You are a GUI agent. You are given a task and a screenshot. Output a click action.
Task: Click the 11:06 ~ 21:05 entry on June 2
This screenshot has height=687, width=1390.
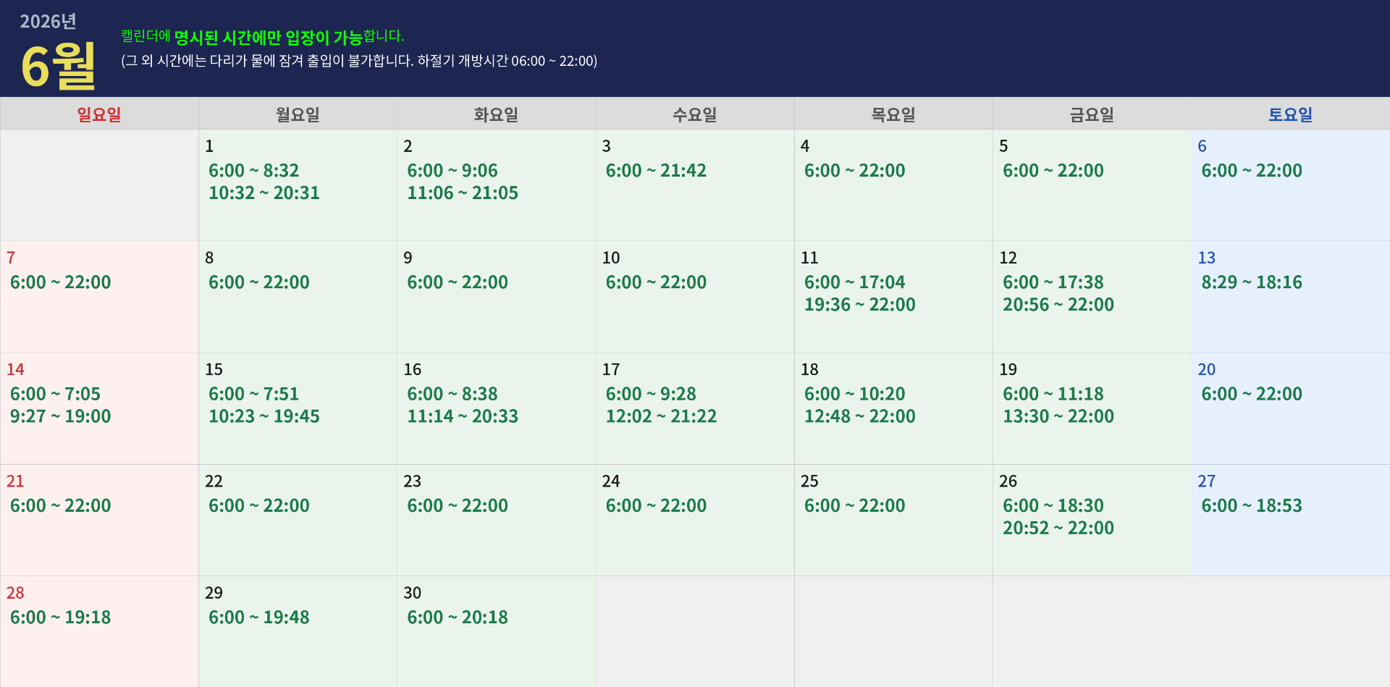pos(462,193)
